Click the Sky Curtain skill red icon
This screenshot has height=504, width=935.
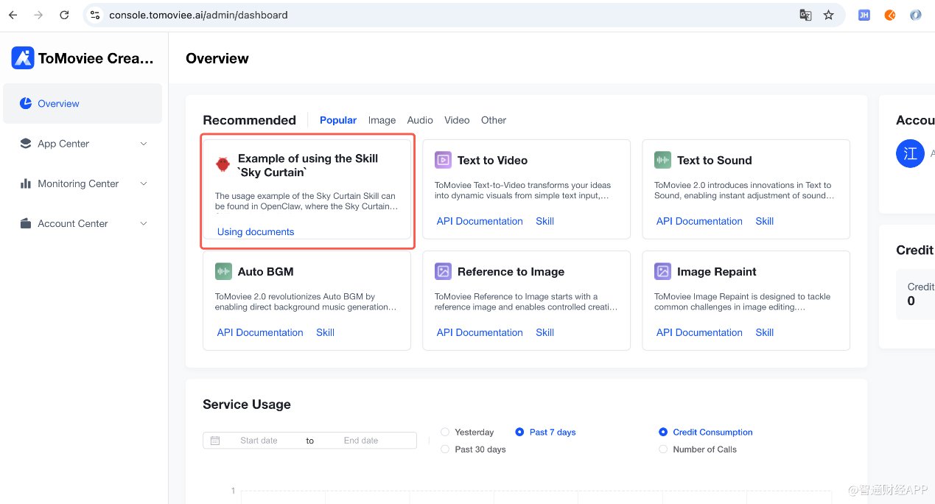223,164
